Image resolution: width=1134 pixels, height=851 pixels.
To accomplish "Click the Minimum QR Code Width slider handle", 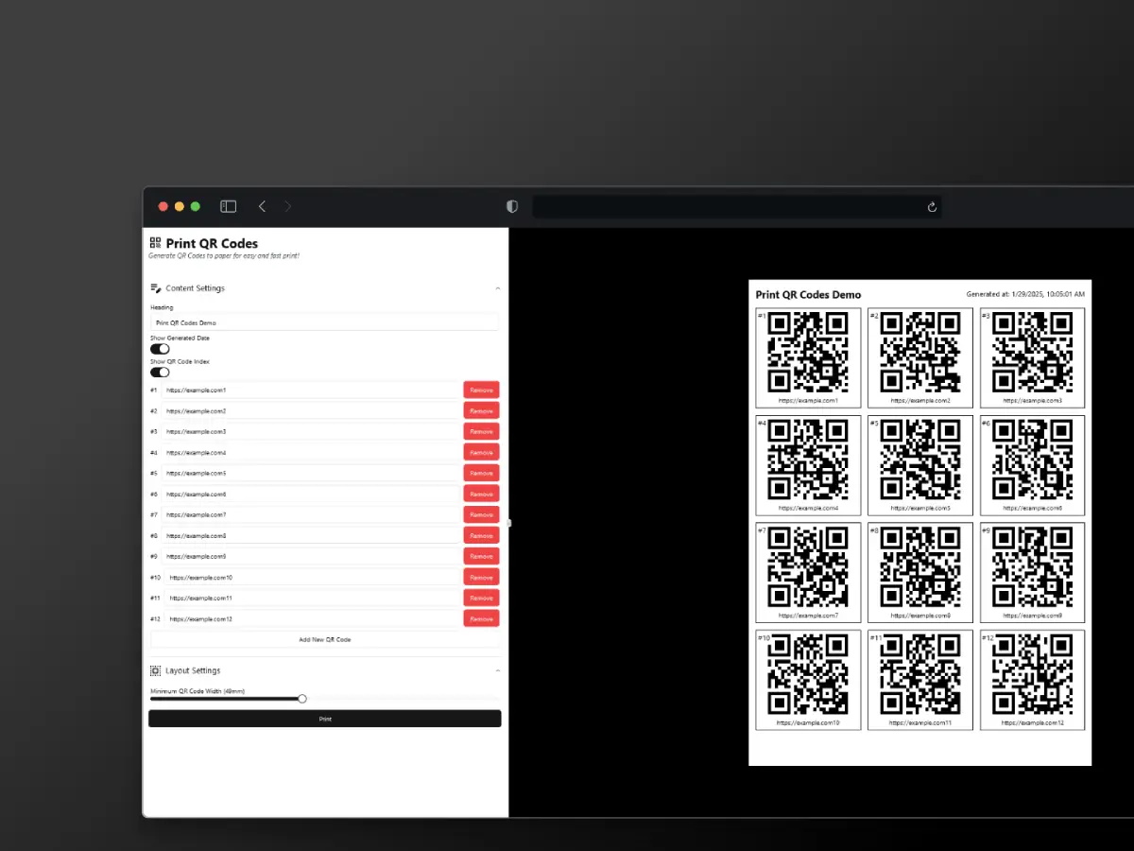I will coord(302,699).
